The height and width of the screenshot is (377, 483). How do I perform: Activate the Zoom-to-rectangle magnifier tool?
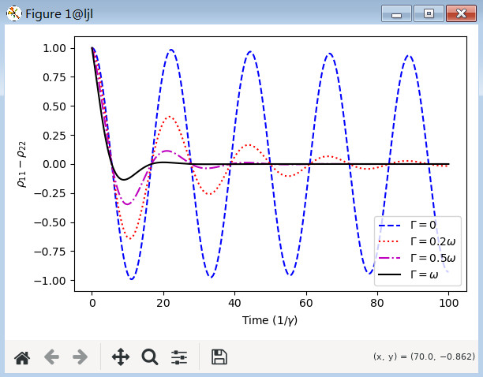pos(150,357)
